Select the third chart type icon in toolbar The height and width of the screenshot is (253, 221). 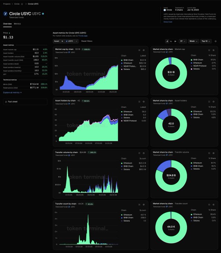[x=175, y=41]
